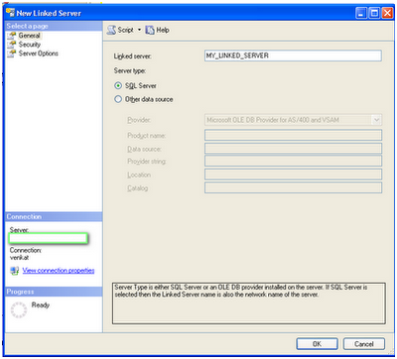The width and height of the screenshot is (397, 359).
Task: Maximize the New Linked Server window
Action: click(x=374, y=14)
